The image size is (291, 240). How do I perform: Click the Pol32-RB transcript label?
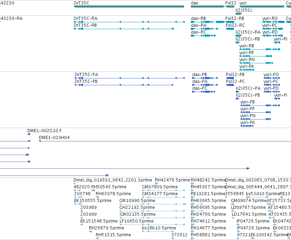point(235,18)
